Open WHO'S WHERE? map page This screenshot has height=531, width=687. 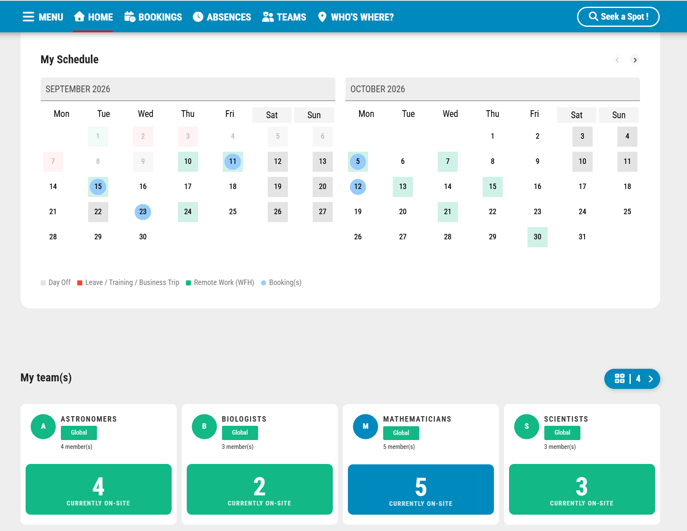(356, 17)
